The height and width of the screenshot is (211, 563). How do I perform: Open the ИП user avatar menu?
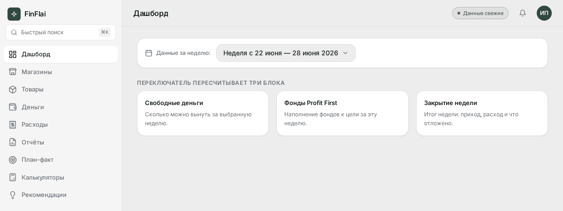(x=544, y=13)
